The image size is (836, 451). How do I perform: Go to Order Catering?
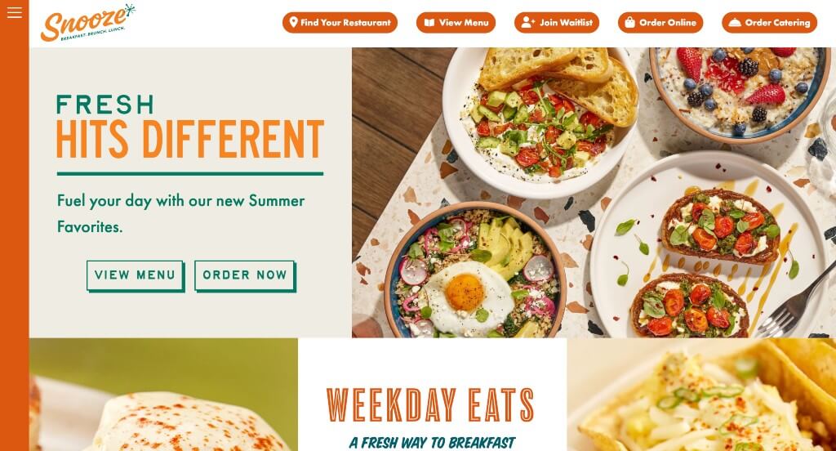point(769,22)
